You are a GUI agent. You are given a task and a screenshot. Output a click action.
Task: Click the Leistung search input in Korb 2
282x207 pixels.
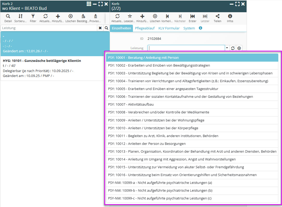coord(49,28)
